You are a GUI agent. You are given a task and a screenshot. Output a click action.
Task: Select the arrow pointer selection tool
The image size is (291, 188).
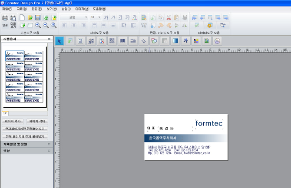pos(60,41)
